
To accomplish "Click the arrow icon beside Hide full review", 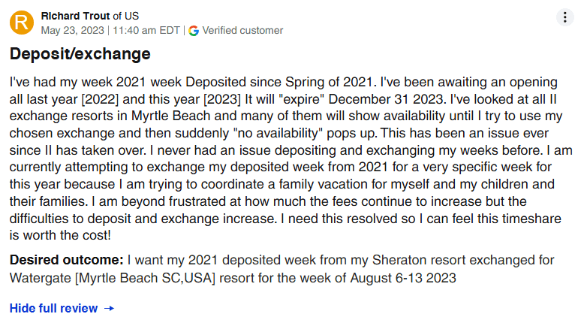I will [x=109, y=308].
